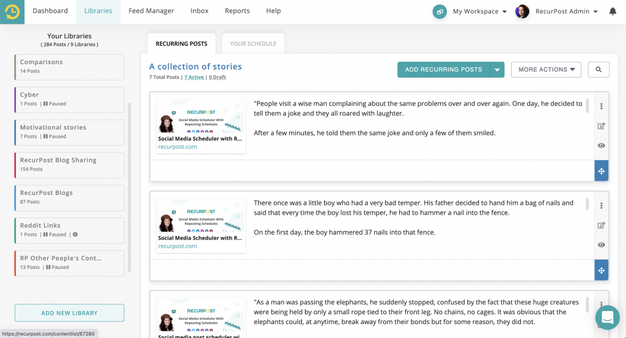This screenshot has height=338, width=626.
Task: Filter by 7 Active posts link
Action: click(194, 78)
